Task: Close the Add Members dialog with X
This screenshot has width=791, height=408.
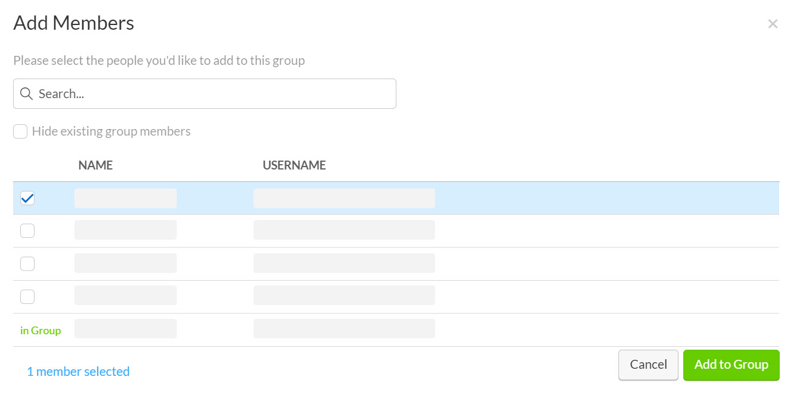Action: [773, 24]
